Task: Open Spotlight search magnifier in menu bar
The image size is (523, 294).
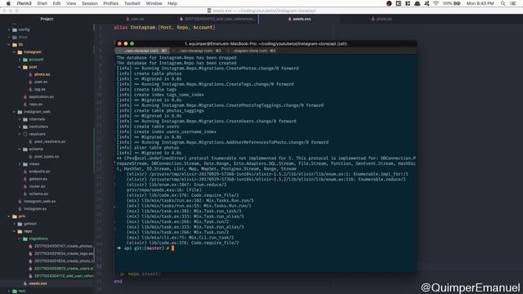Action: tap(503, 3)
